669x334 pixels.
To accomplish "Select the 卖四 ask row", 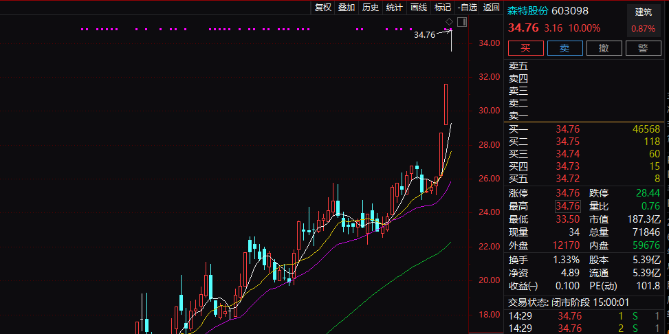I will pos(584,78).
